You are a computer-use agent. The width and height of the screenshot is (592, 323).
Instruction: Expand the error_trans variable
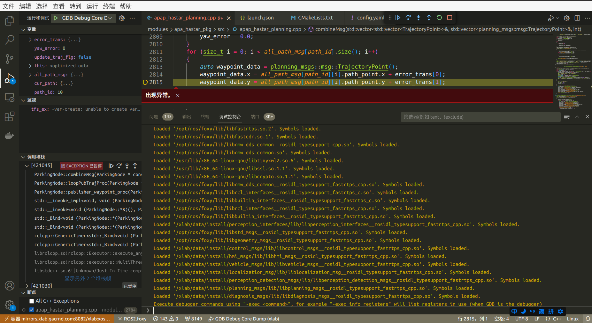click(x=30, y=39)
